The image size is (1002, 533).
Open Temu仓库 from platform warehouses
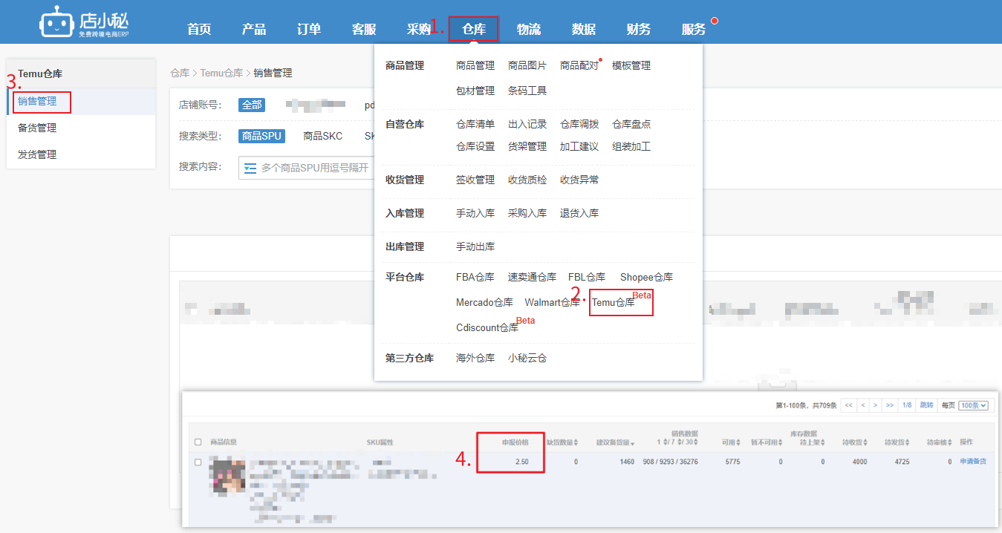point(614,302)
